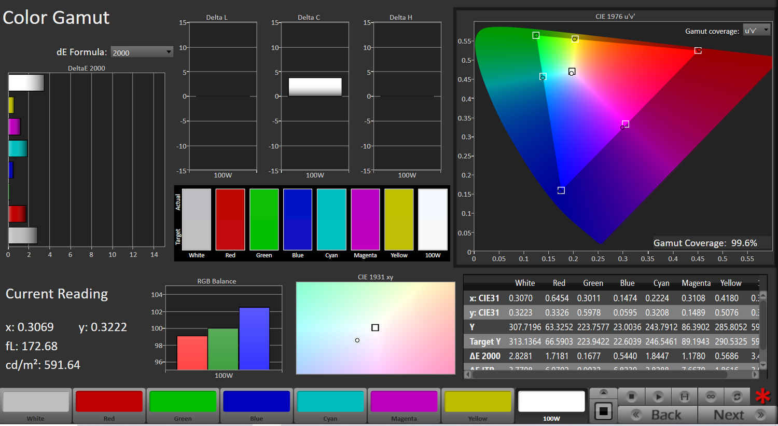Screen dimensions: 778x426
Task: Click the red asterisk icon
Action: pos(762,396)
